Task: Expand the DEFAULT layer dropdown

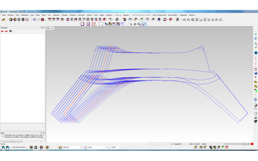Action: pyautogui.click(x=81, y=147)
